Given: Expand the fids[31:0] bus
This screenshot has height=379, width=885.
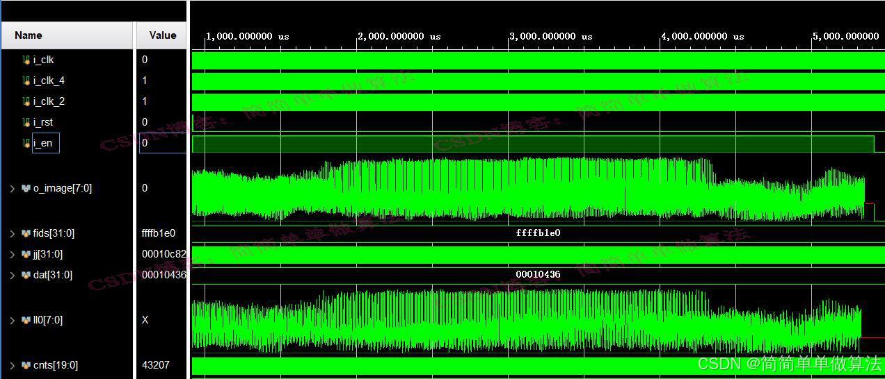Looking at the screenshot, I should [x=12, y=233].
